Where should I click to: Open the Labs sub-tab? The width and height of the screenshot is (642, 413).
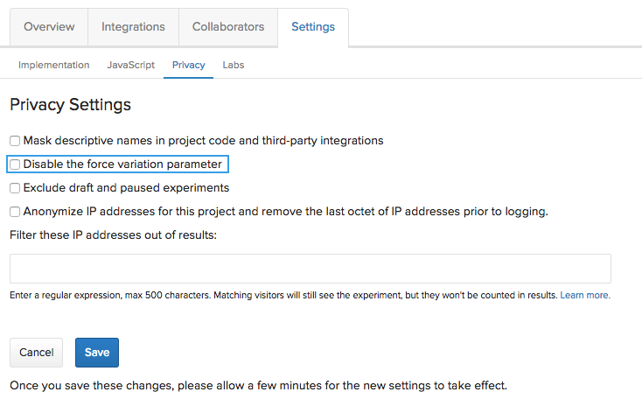[234, 66]
